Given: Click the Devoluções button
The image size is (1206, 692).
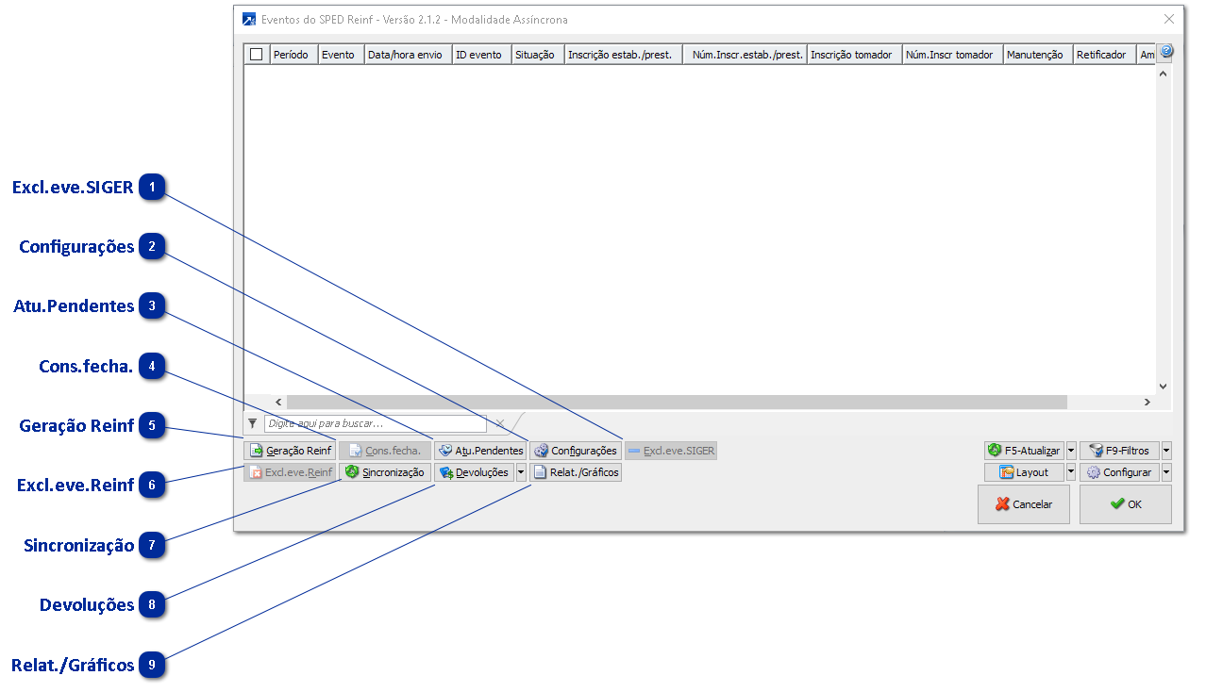Looking at the screenshot, I should click(x=475, y=472).
